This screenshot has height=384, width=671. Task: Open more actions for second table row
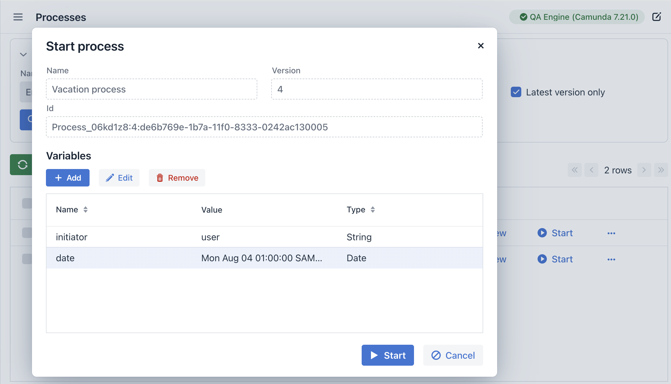point(611,259)
